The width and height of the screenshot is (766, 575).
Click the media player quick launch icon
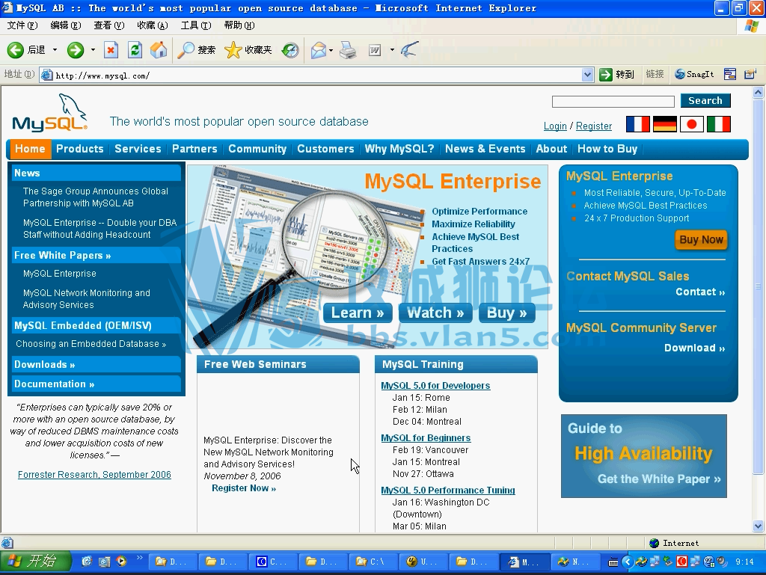coord(121,562)
